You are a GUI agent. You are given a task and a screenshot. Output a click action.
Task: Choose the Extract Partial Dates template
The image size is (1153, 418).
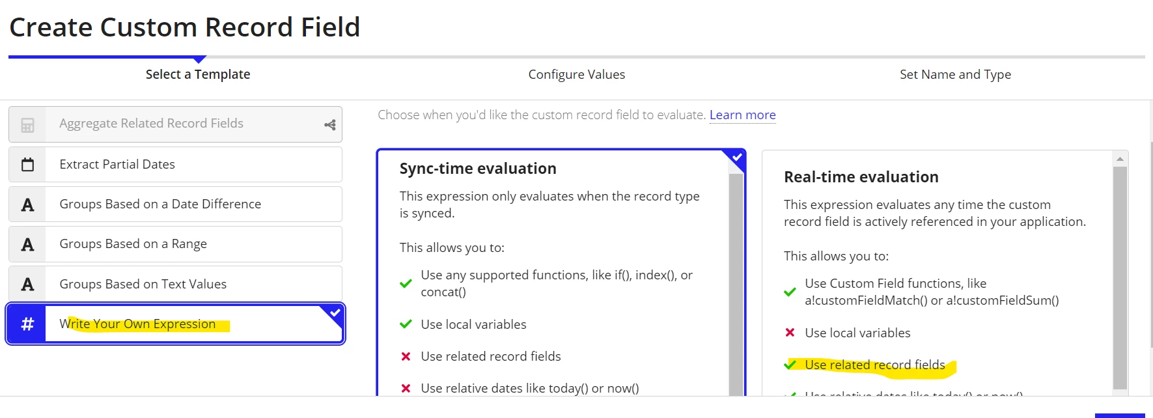click(x=175, y=165)
